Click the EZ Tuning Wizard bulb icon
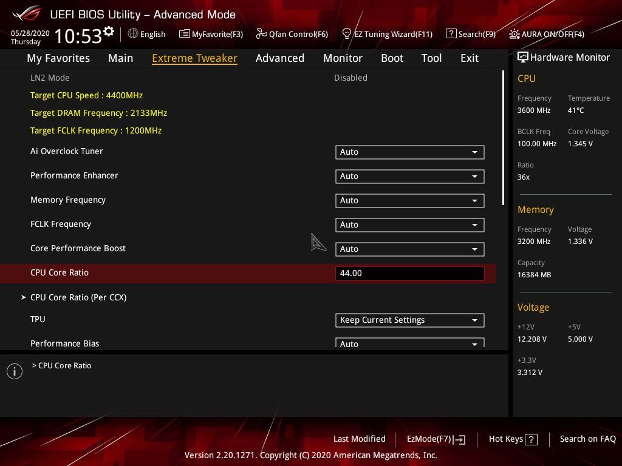Screen dimensions: 622x466 pyautogui.click(x=346, y=34)
